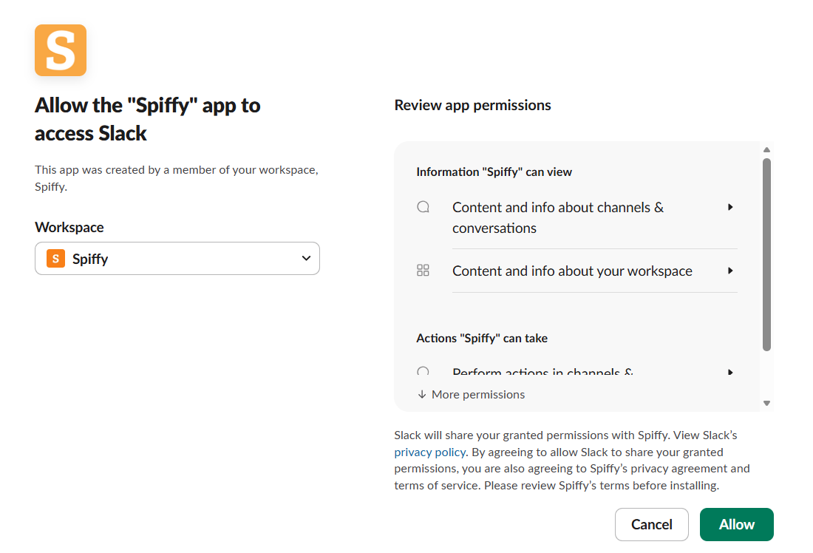
Task: Select "Content and info about your workspace" row
Action: point(572,271)
